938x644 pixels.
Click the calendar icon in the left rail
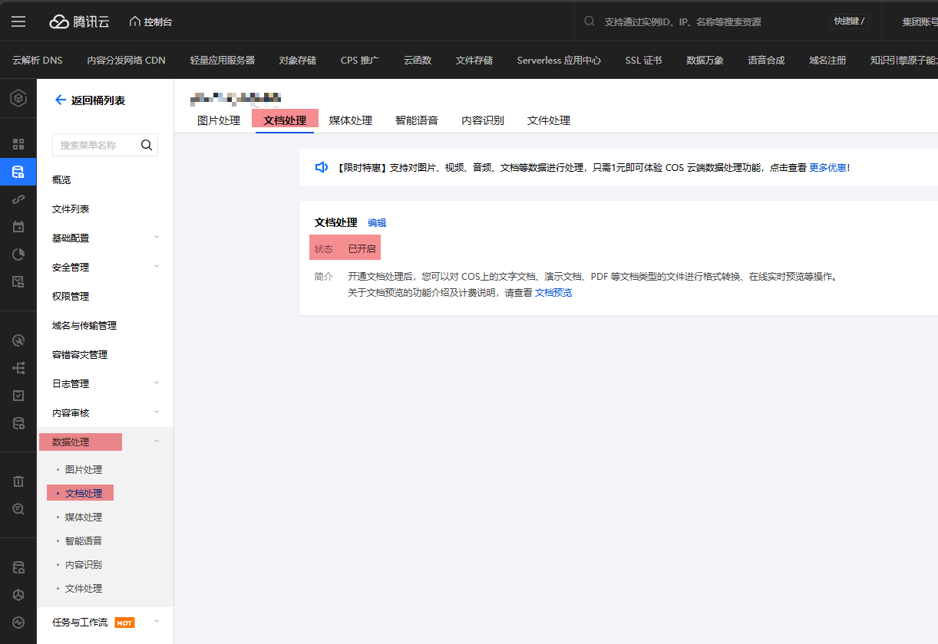click(18, 226)
